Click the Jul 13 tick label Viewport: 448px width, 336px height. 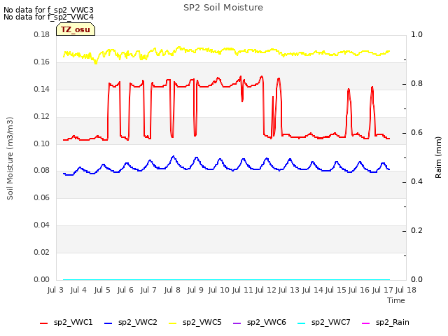pos(288,290)
